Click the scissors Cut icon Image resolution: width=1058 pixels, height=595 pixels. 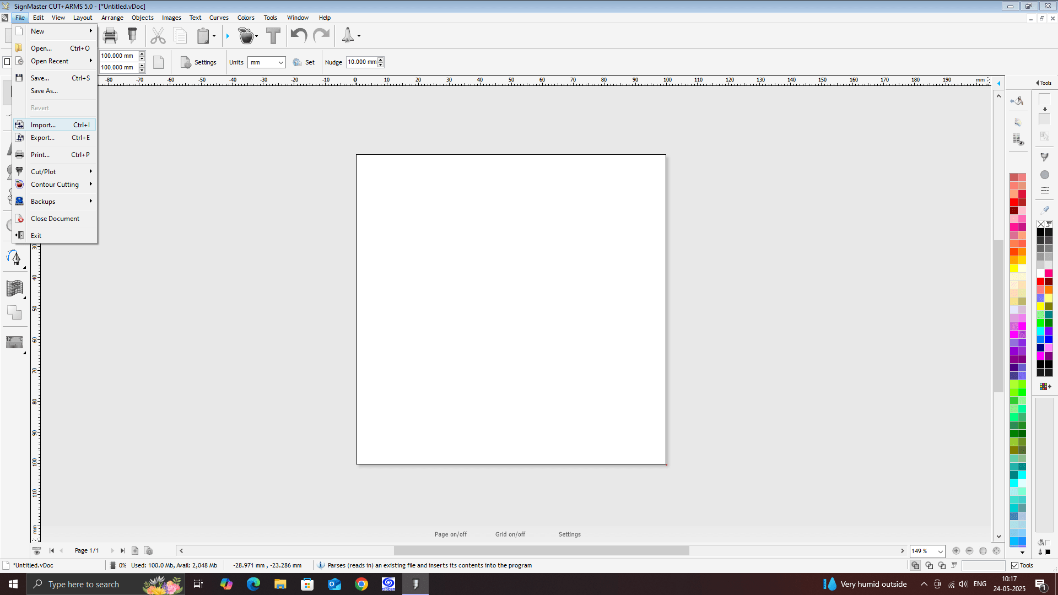point(158,36)
